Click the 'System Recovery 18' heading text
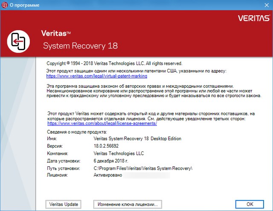 coord(81,46)
